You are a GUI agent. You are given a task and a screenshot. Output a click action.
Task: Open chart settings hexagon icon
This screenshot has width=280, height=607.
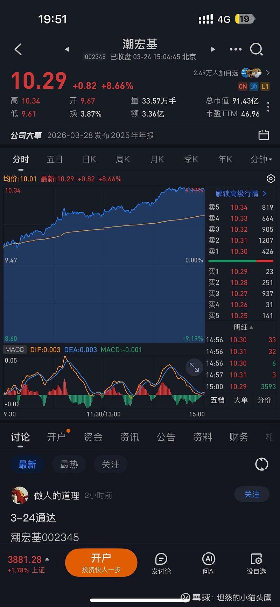click(x=271, y=179)
